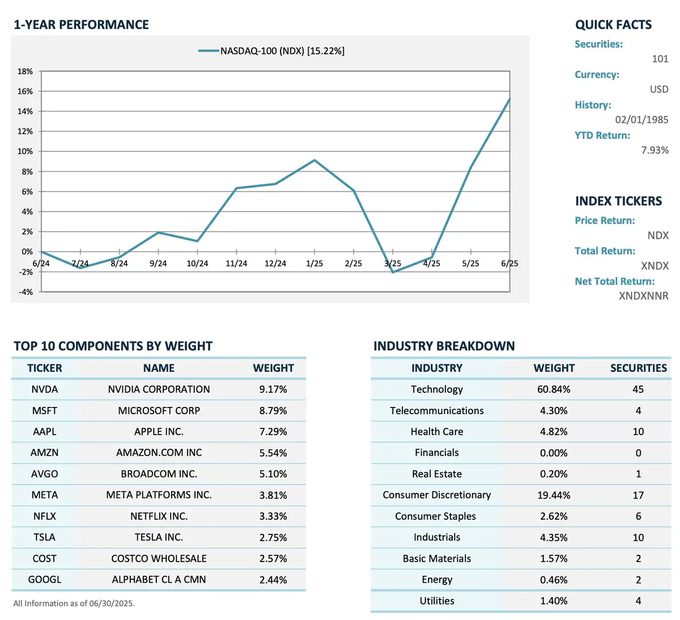The height and width of the screenshot is (620, 680).
Task: Select Meta's weight '3.81%'
Action: [x=273, y=495]
